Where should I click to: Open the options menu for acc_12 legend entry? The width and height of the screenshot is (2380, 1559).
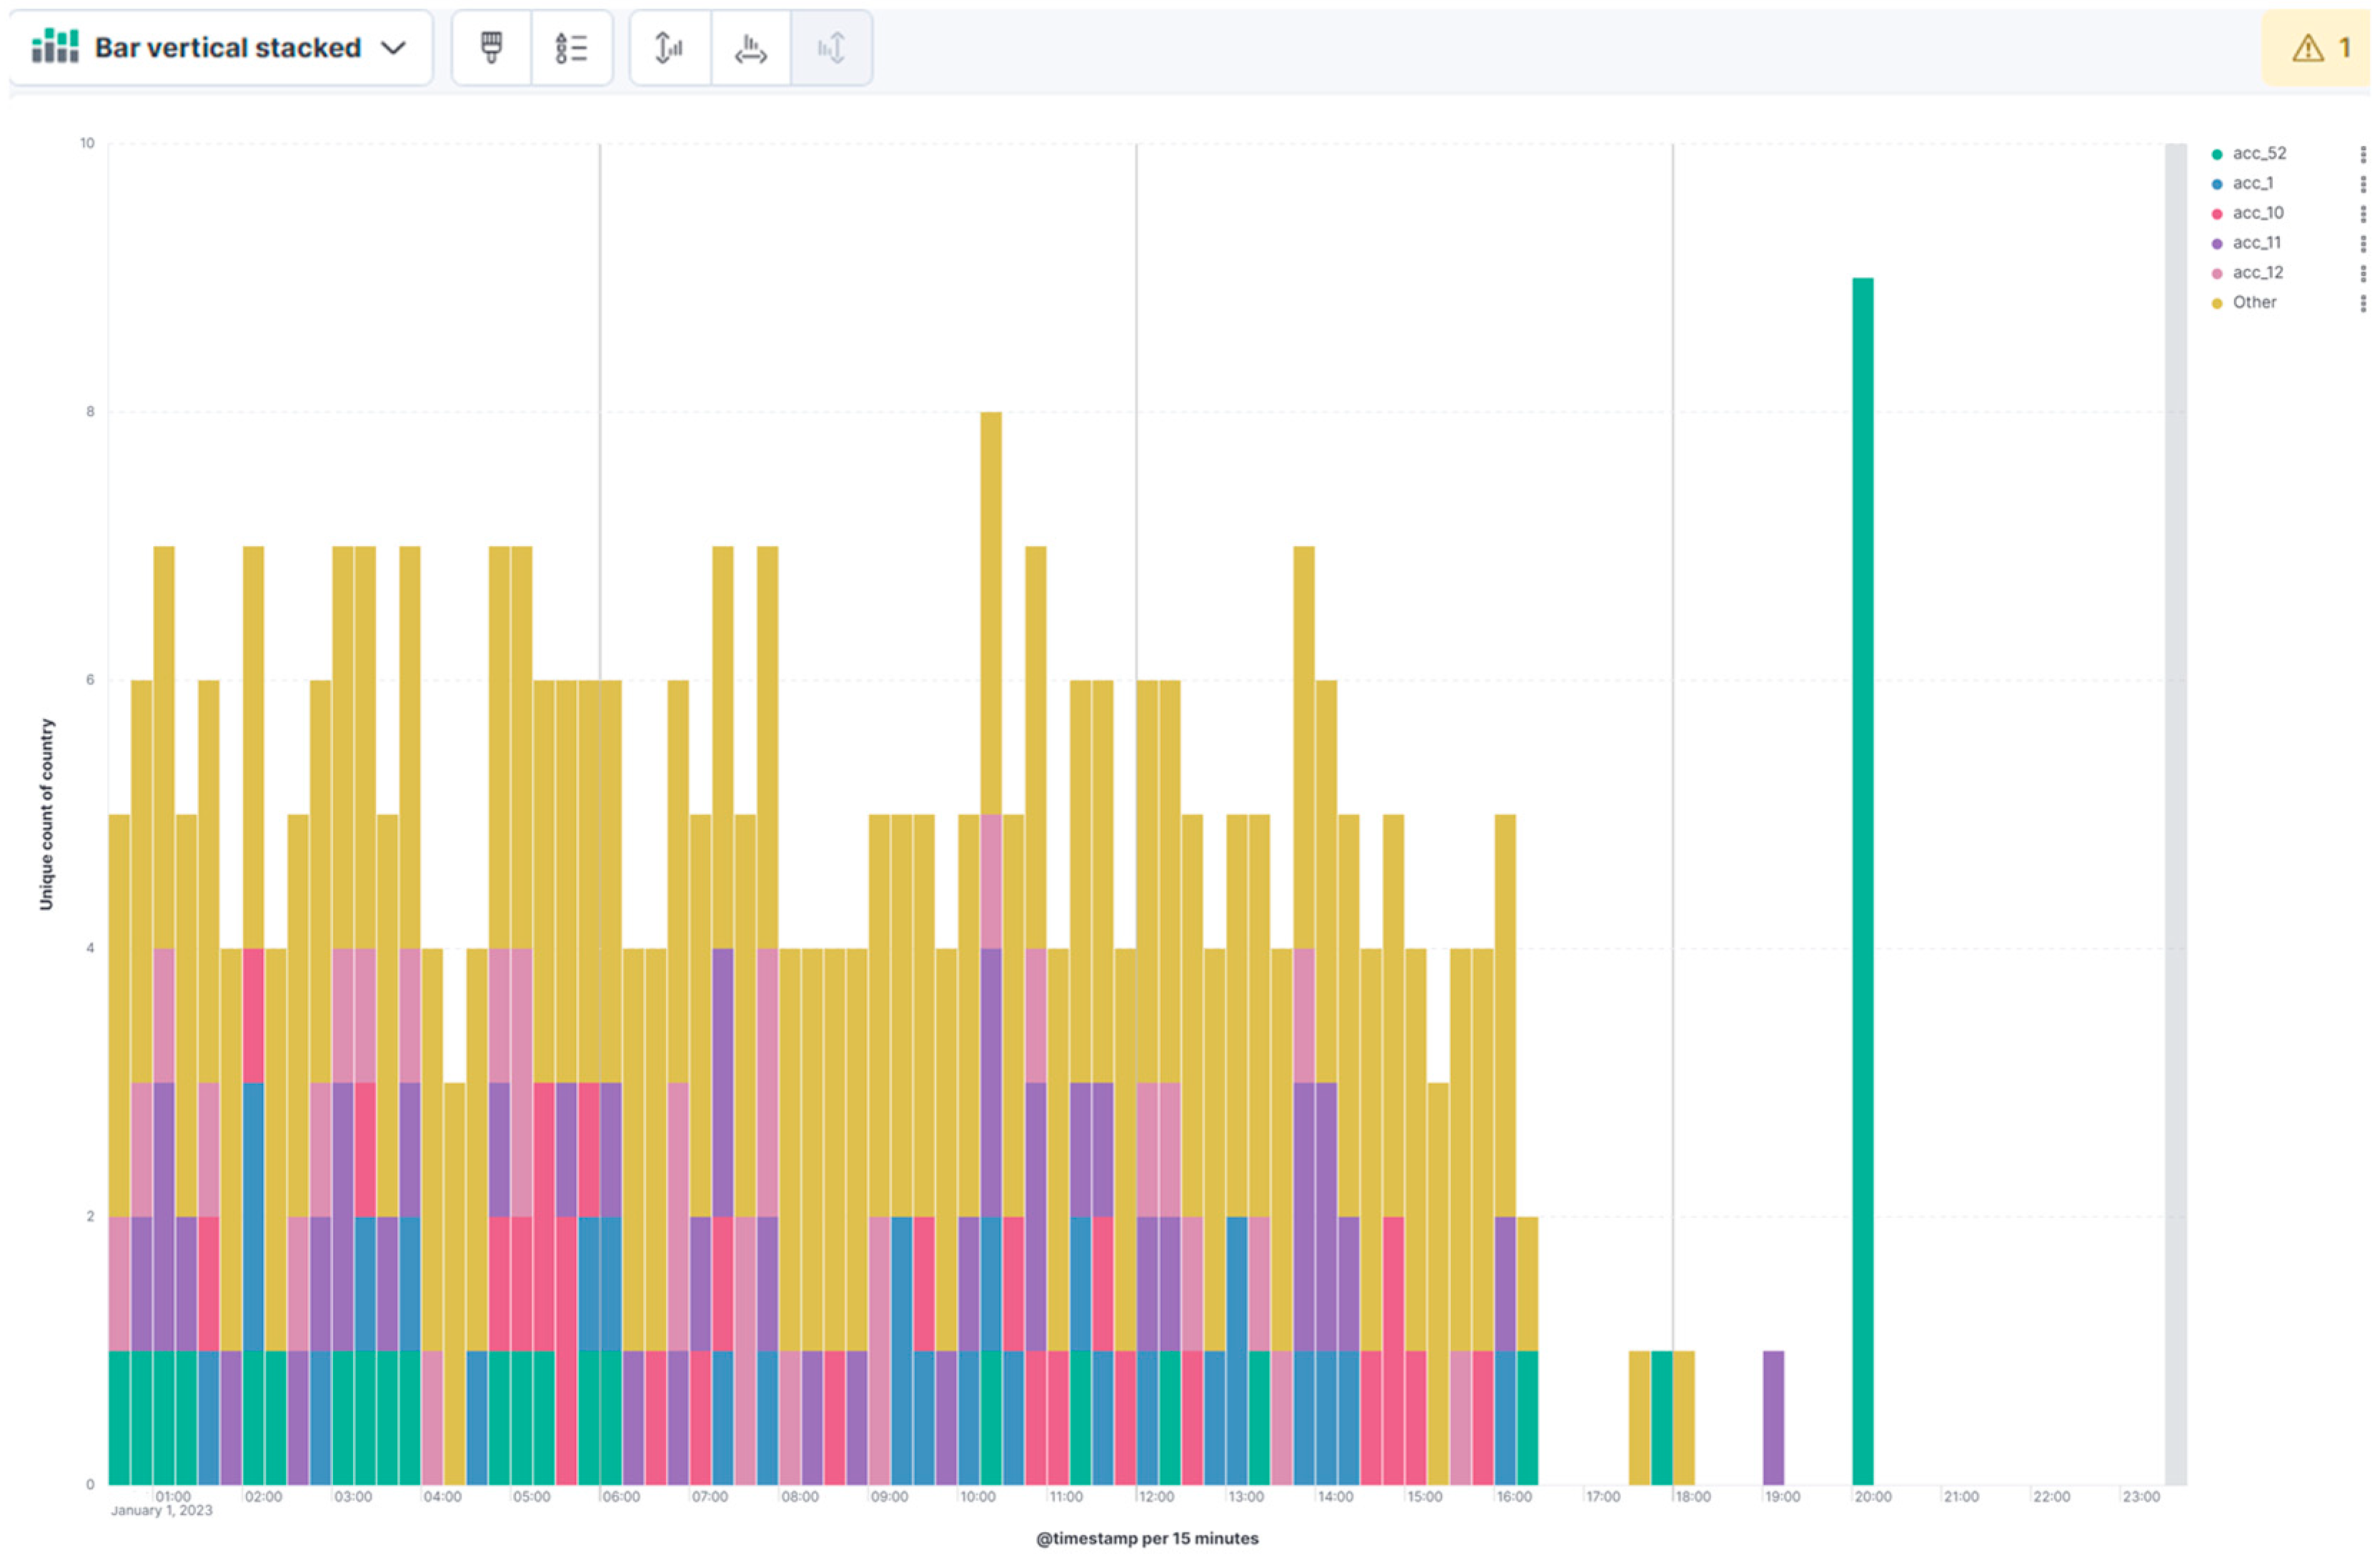tap(2363, 273)
